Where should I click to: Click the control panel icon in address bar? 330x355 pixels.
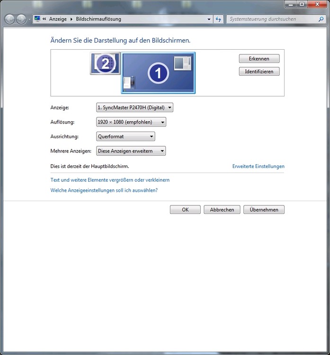click(37, 19)
